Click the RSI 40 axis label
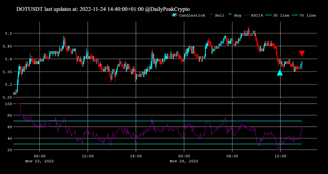 tap(9, 139)
